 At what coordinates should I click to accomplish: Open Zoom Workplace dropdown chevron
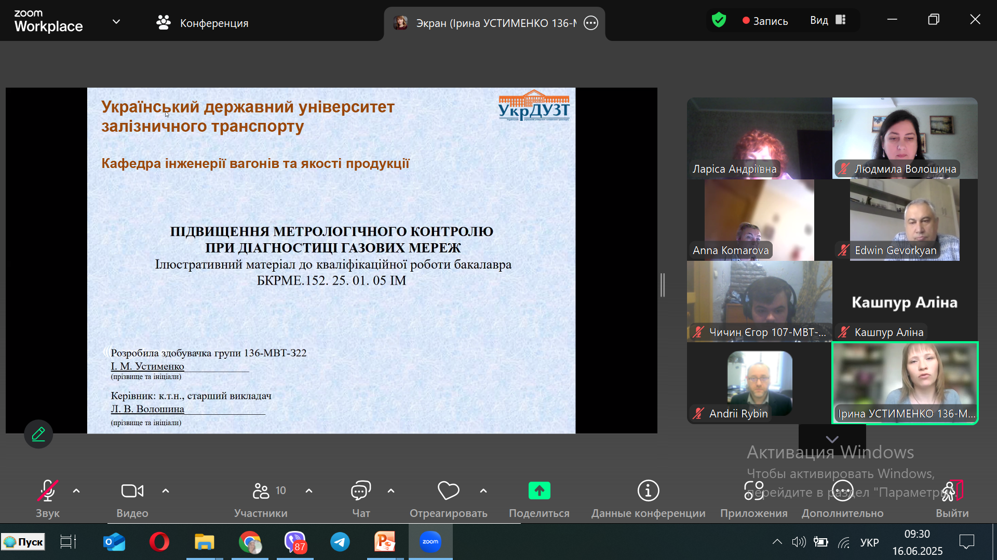point(116,22)
